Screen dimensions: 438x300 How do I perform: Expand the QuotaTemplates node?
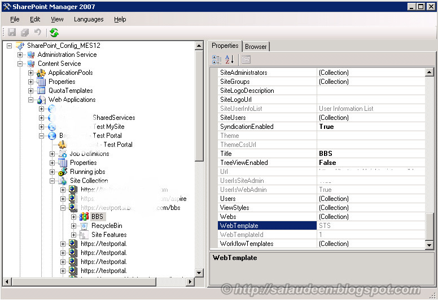coord(30,91)
